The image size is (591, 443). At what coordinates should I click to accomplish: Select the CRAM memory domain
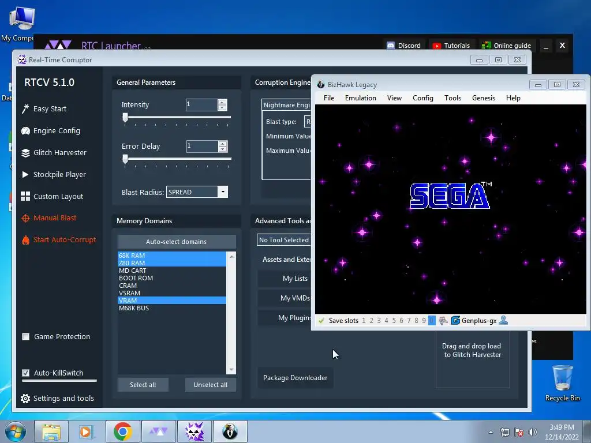point(172,286)
